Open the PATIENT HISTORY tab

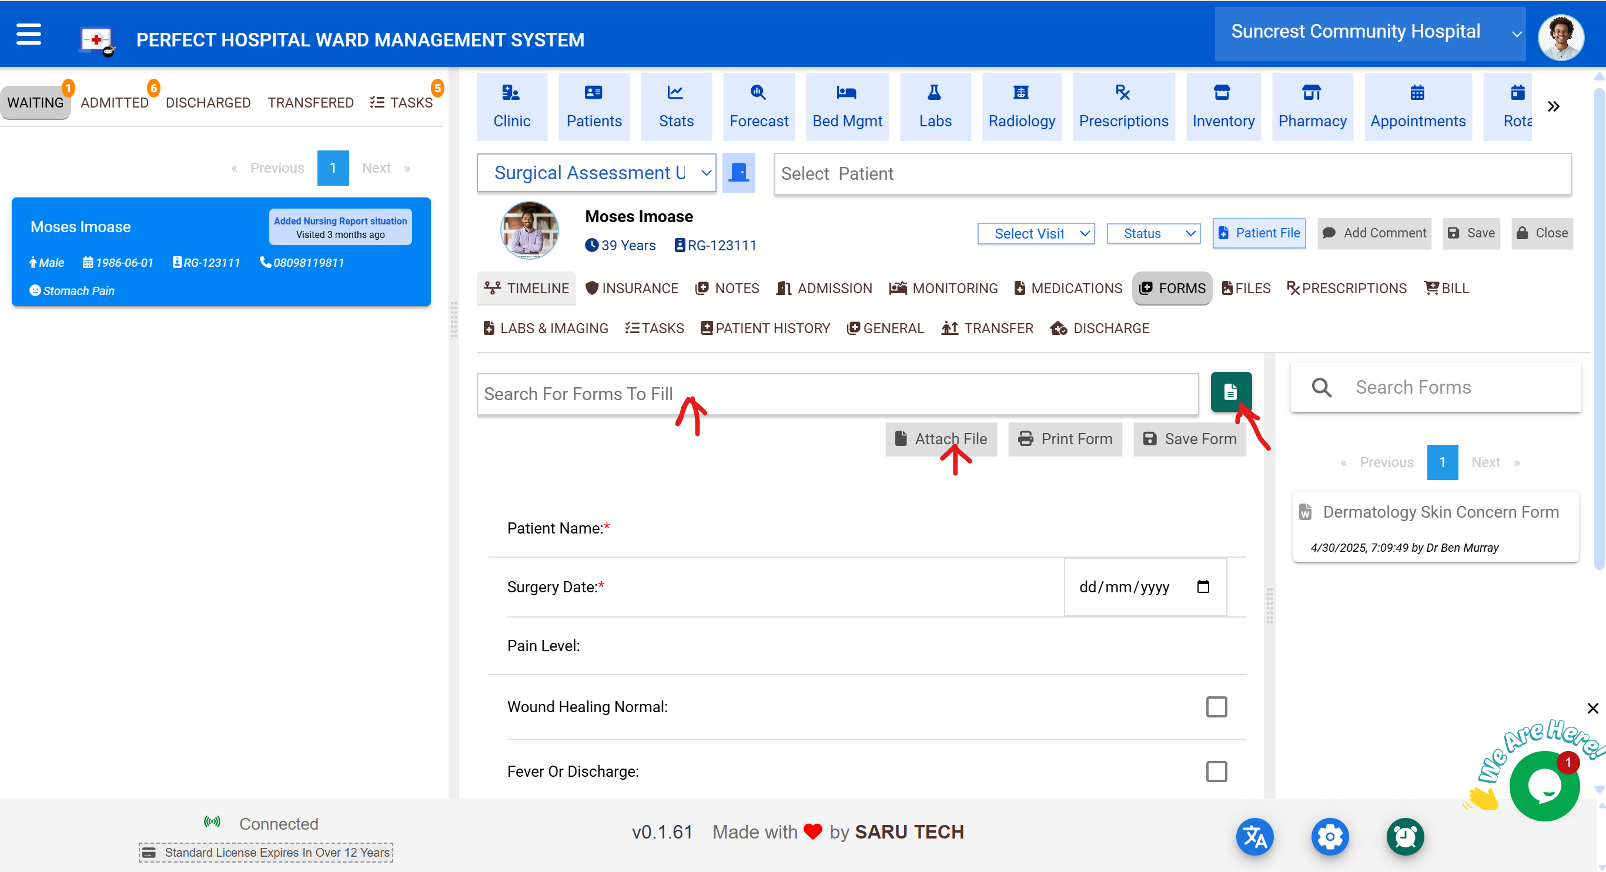765,328
